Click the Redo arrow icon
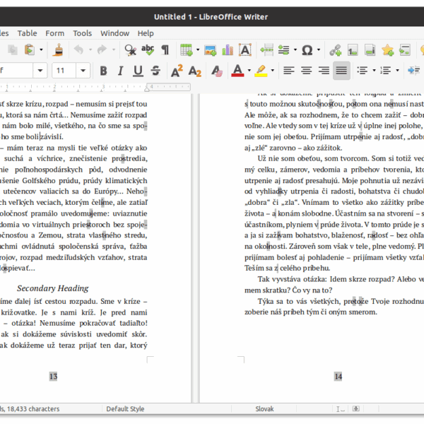The image size is (424, 424). click(102, 49)
